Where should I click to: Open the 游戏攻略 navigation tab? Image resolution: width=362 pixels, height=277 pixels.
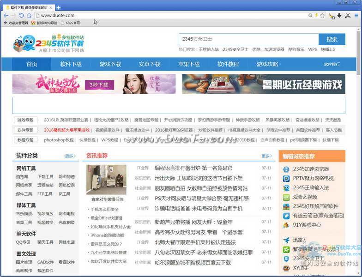[267, 64]
